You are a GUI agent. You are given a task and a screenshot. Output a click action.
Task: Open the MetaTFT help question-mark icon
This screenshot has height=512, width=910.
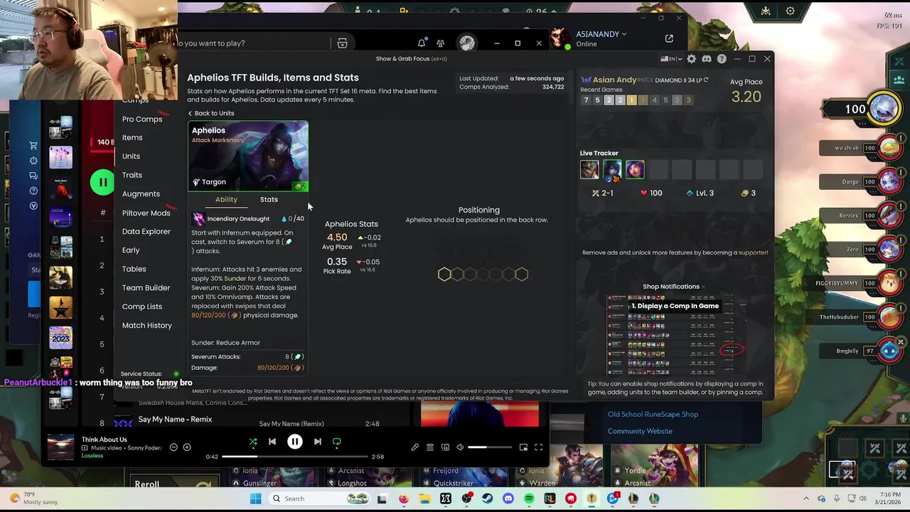coord(722,59)
